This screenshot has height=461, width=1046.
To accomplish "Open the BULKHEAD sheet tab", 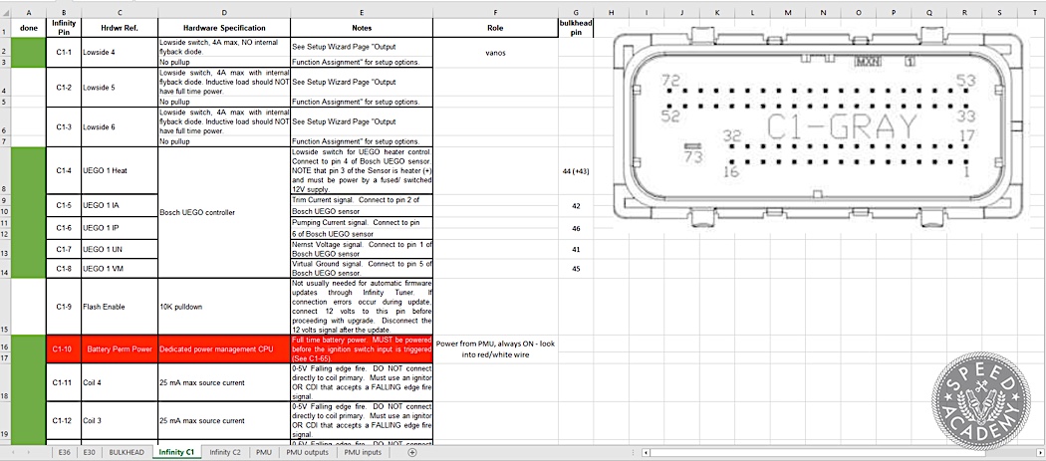I will tap(127, 452).
